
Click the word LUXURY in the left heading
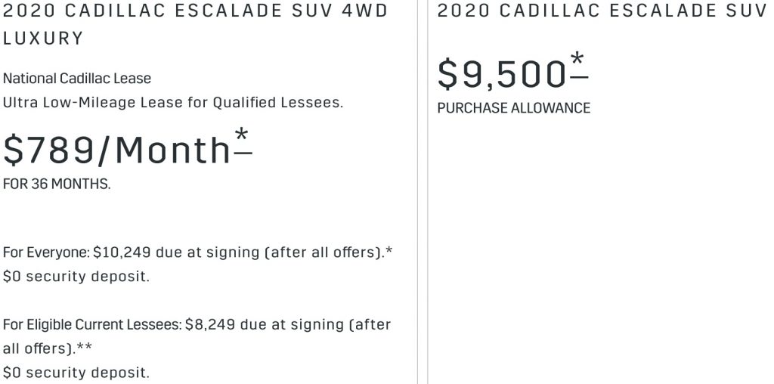[x=43, y=38]
